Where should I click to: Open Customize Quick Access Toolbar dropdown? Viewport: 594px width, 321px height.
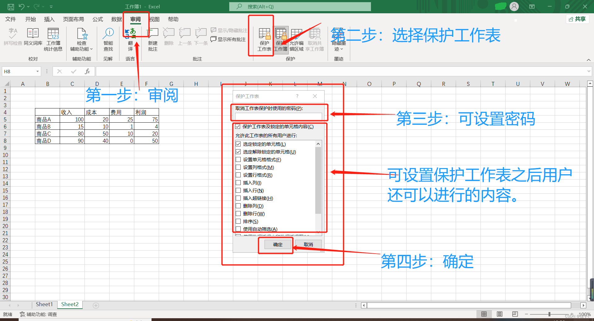(x=51, y=6)
